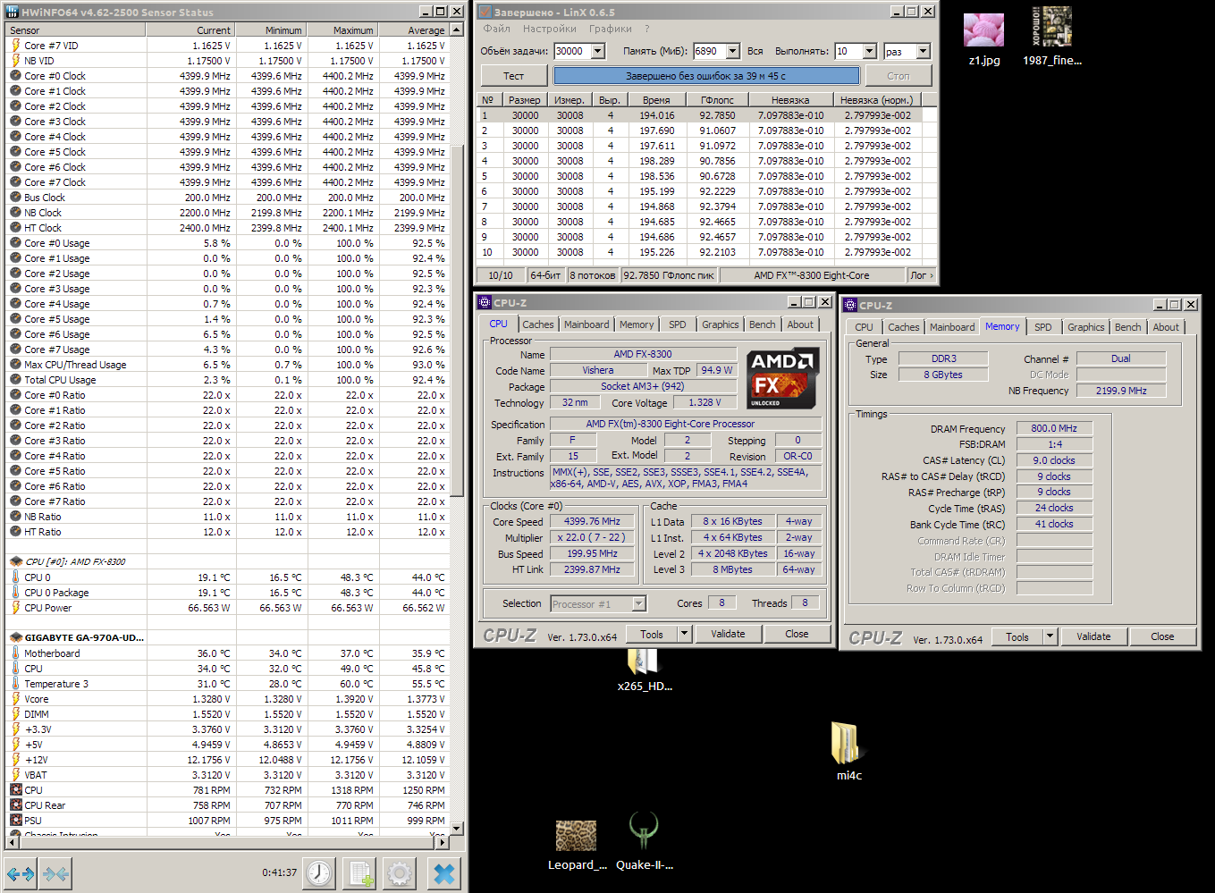Screen dimensions: 1215x893
Task: Select the Vcore sensor row label
Action: (37, 699)
